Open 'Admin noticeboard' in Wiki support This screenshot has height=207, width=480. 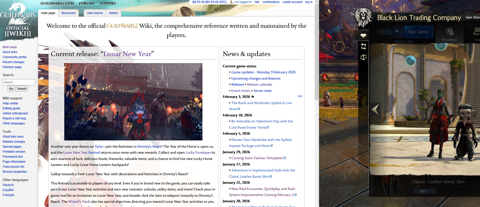click(15, 113)
